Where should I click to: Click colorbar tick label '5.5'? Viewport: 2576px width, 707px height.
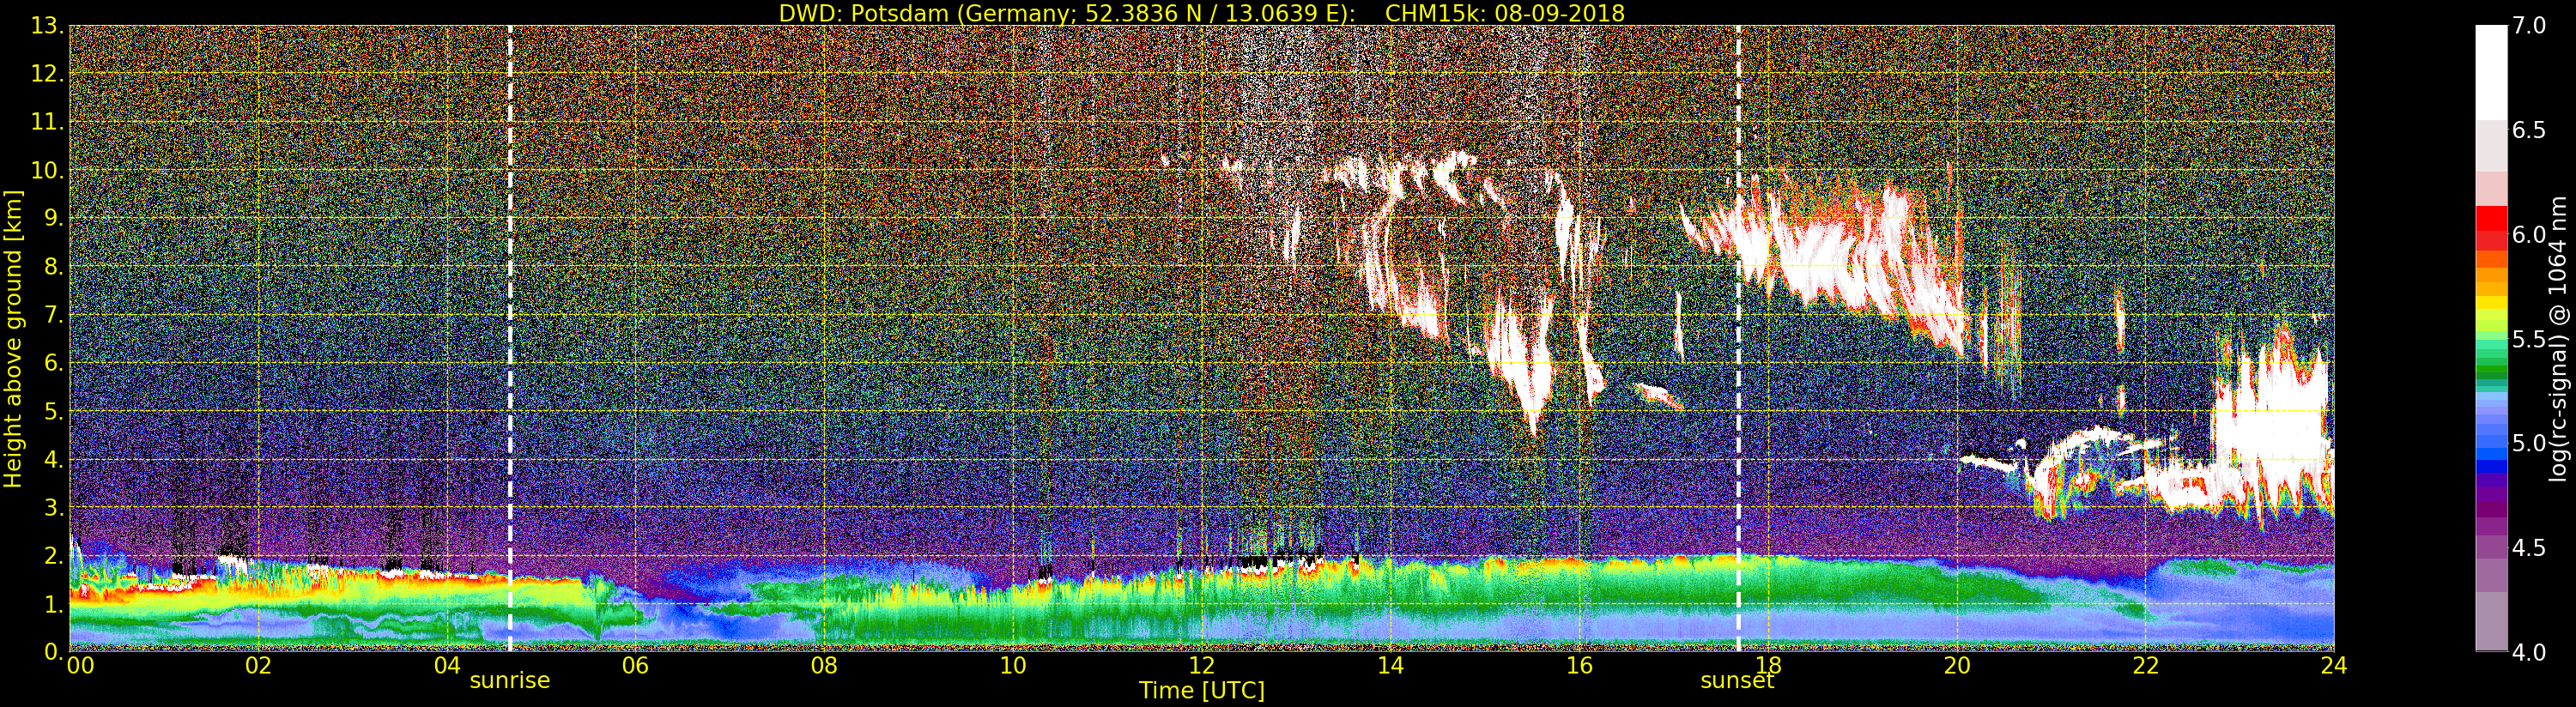click(2529, 339)
